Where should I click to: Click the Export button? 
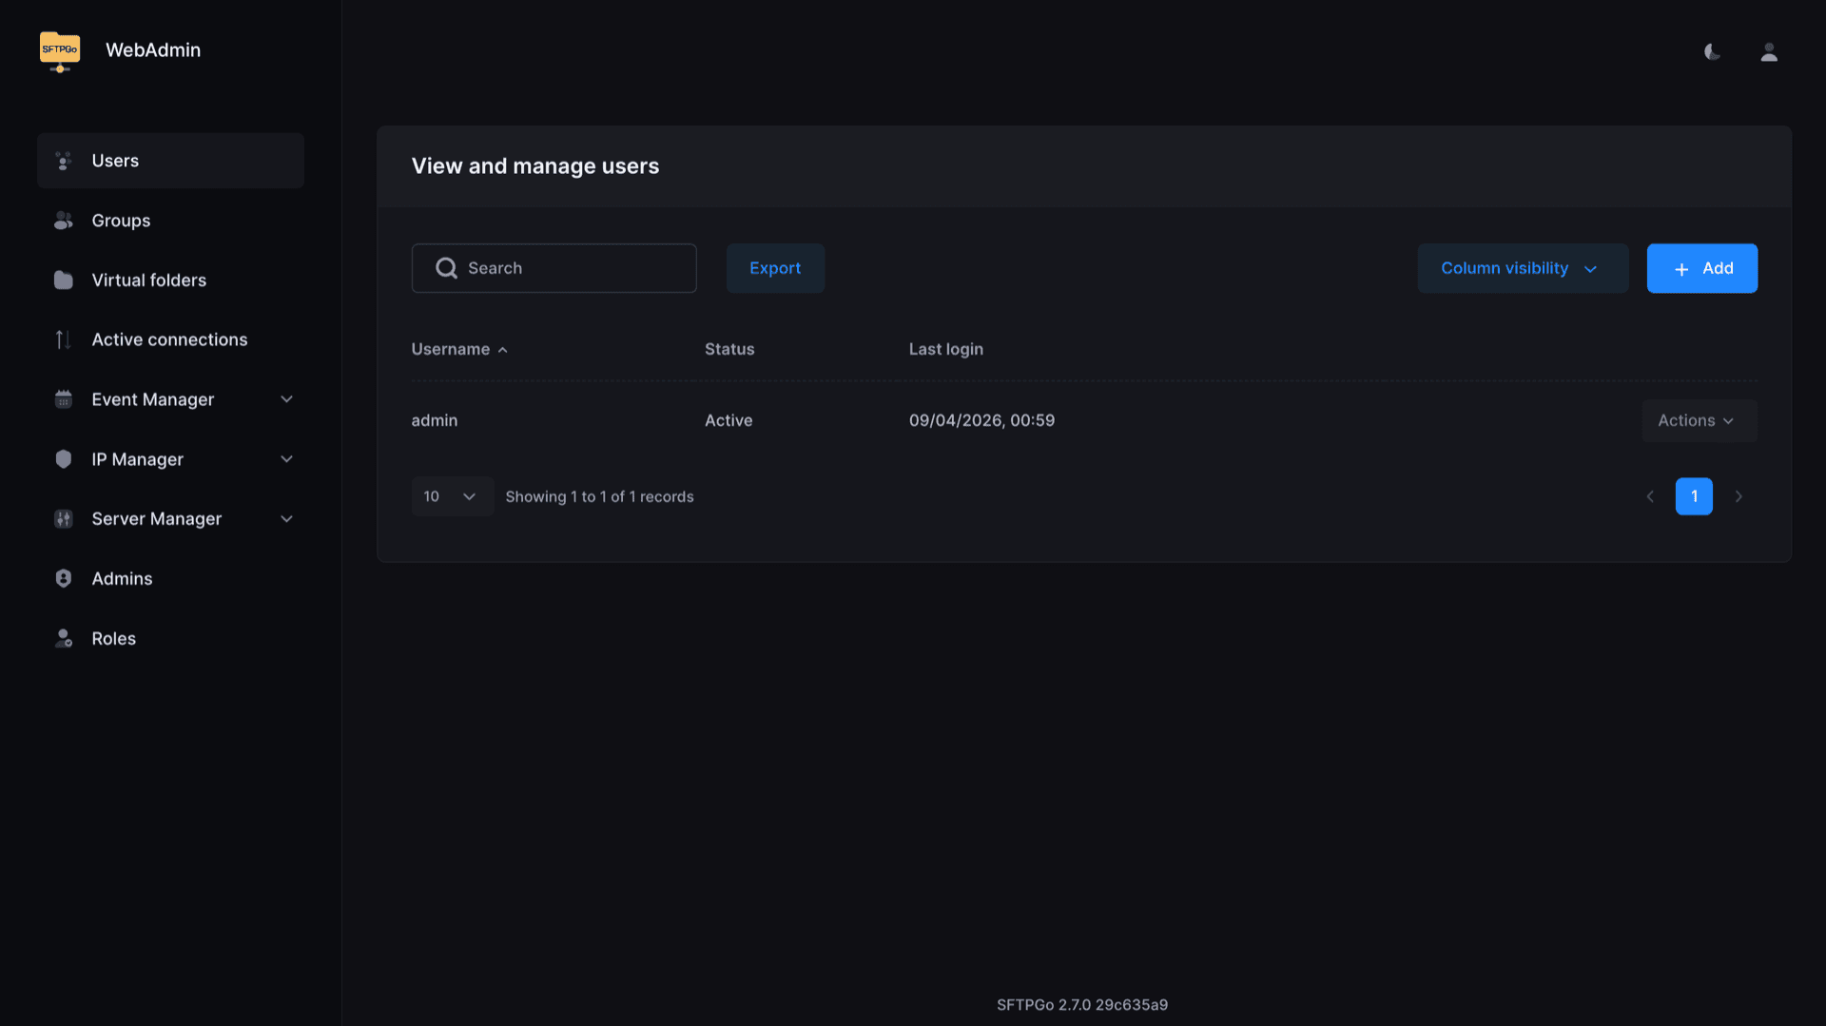[x=775, y=268]
